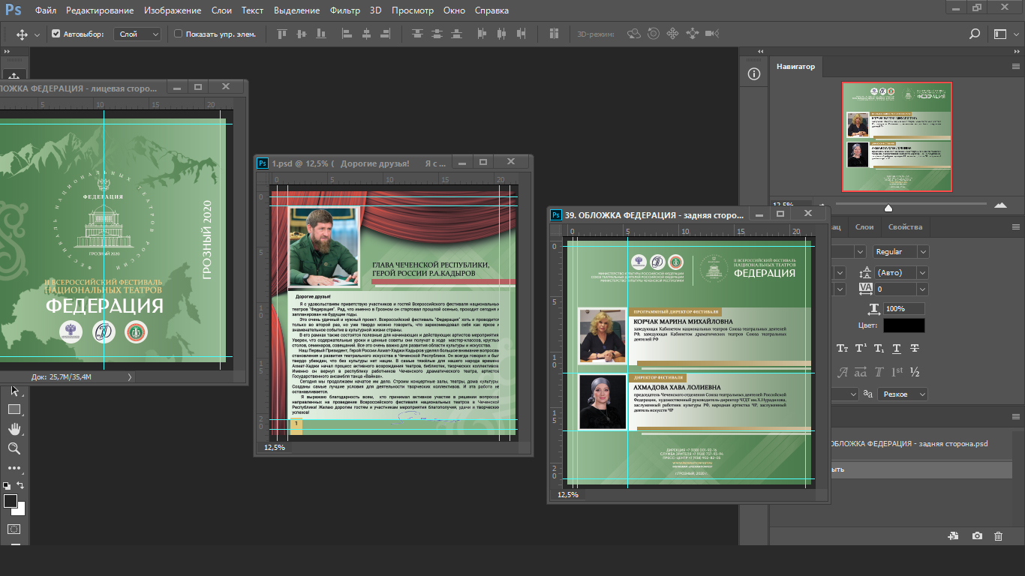Open Move tool preset picker chevron
The height and width of the screenshot is (576, 1025).
[x=38, y=34]
